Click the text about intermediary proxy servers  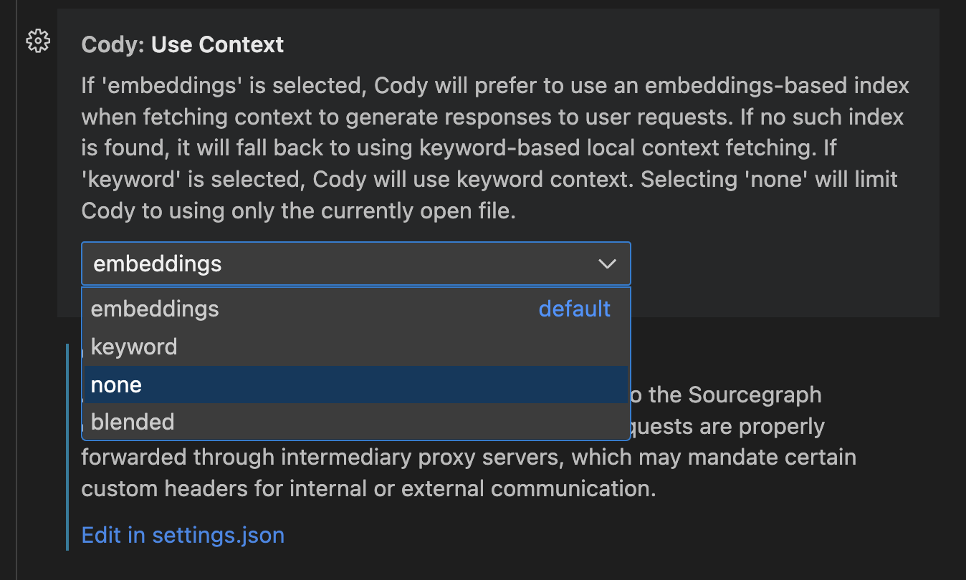coord(469,457)
